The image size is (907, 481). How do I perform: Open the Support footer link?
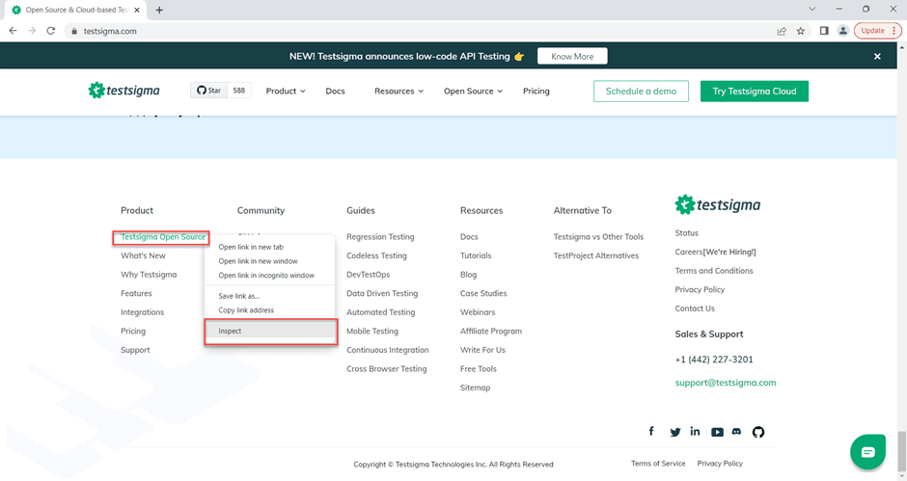[x=135, y=350]
